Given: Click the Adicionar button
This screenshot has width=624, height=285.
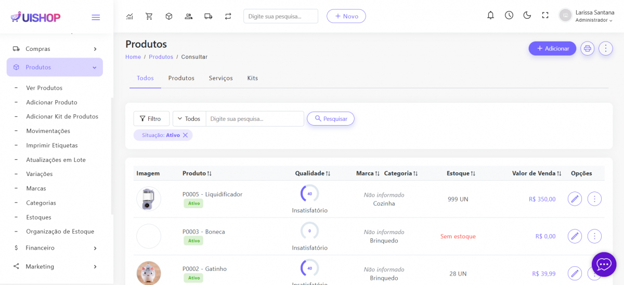Looking at the screenshot, I should [552, 48].
